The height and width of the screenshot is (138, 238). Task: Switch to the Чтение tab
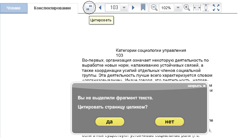pyautogui.click(x=14, y=8)
